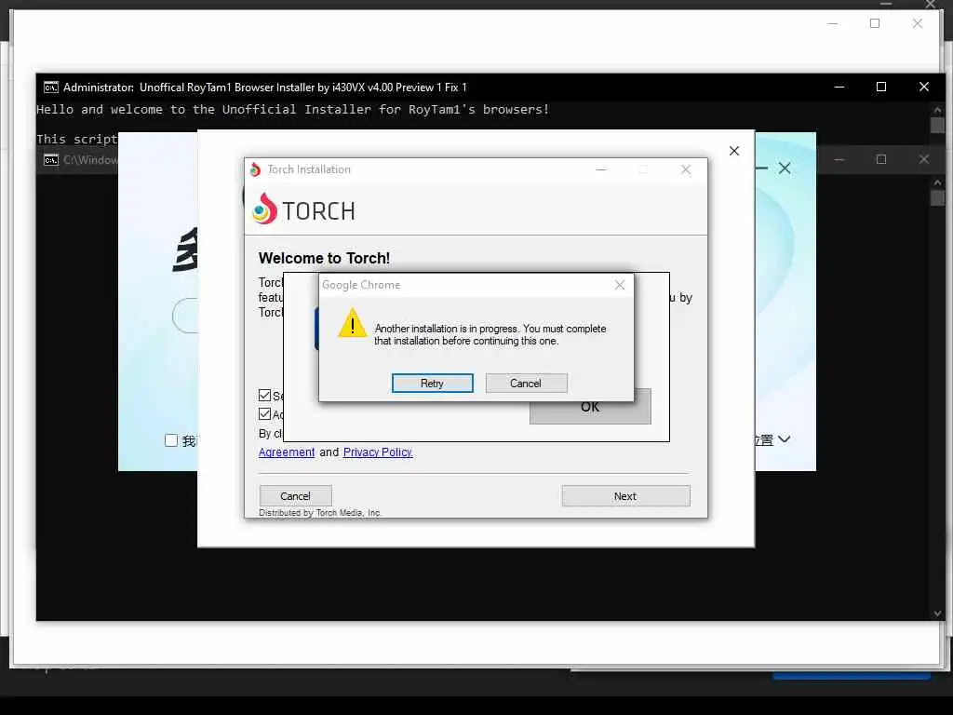The height and width of the screenshot is (715, 953).
Task: Close the Google Chrome warning dialog
Action: [x=619, y=285]
